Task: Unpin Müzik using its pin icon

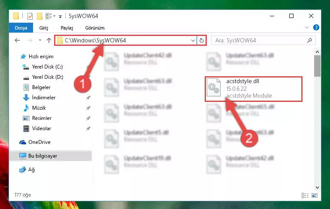Action: coord(88,108)
